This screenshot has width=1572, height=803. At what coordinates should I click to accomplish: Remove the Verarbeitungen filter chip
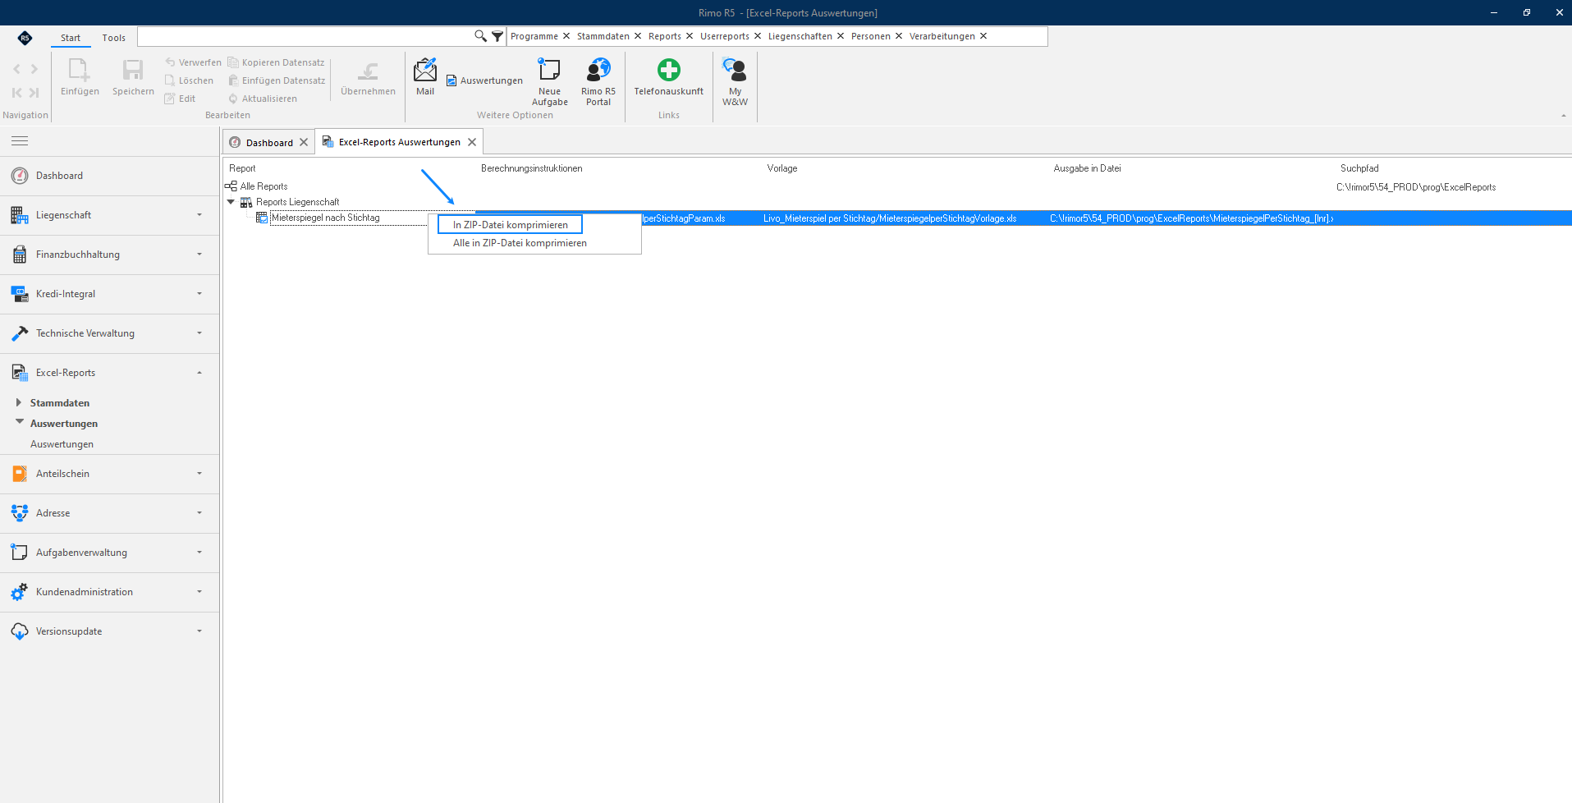point(983,36)
